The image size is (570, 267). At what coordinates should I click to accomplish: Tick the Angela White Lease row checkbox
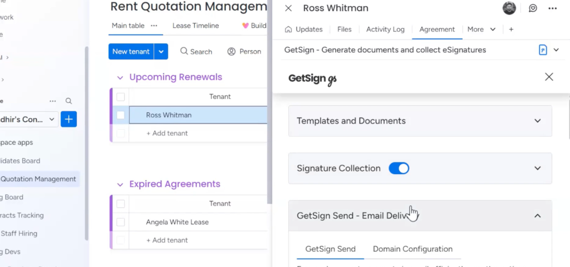pos(121,222)
